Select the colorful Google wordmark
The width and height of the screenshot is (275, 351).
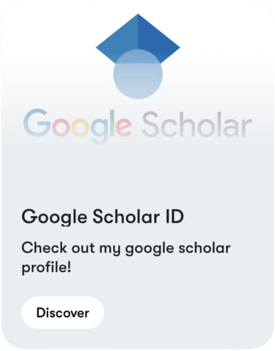(78, 126)
